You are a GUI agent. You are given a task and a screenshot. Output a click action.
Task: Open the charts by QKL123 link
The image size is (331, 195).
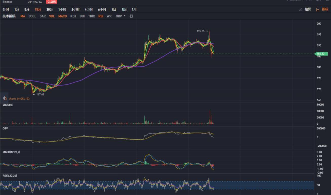coord(19,99)
